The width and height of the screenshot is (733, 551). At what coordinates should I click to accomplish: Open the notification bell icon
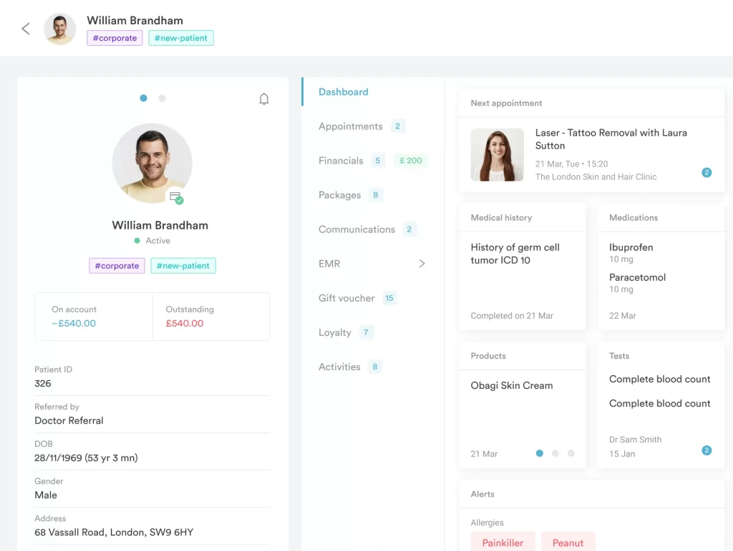264,99
